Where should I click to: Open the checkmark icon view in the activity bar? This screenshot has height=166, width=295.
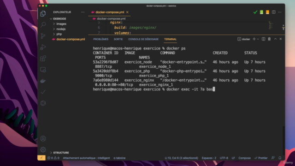click(x=43, y=92)
